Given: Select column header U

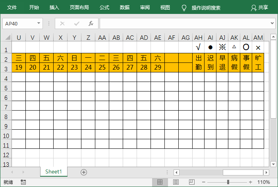Looking at the screenshot, I should click(x=19, y=37).
